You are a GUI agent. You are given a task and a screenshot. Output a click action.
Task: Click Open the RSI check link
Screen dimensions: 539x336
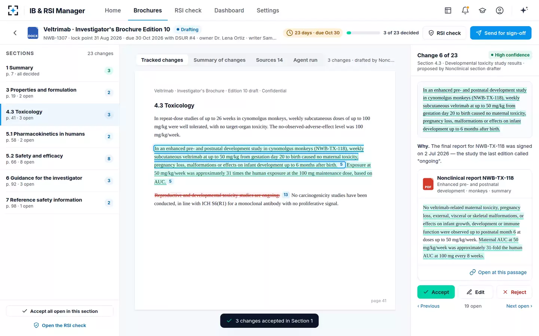click(60, 326)
